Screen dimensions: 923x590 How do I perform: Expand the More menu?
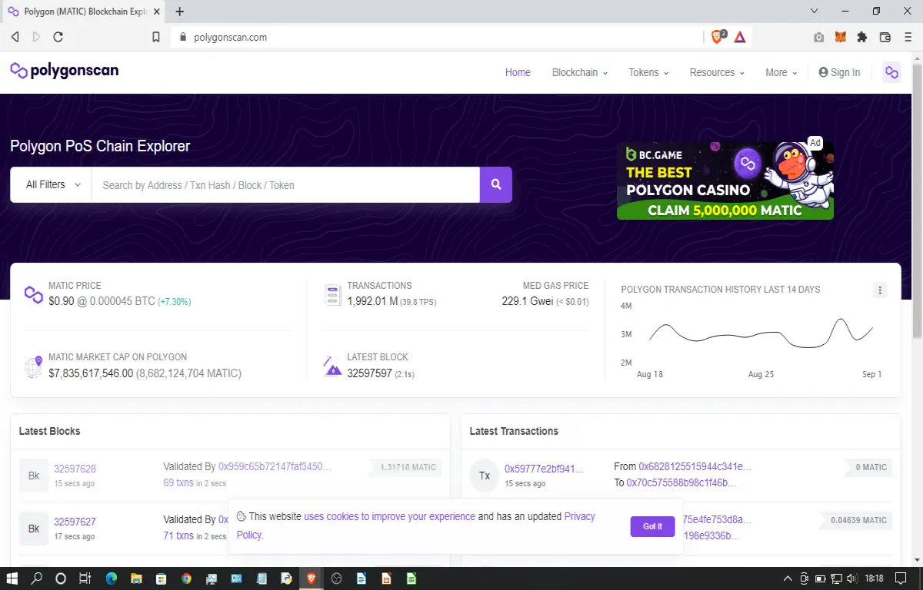[x=781, y=72]
